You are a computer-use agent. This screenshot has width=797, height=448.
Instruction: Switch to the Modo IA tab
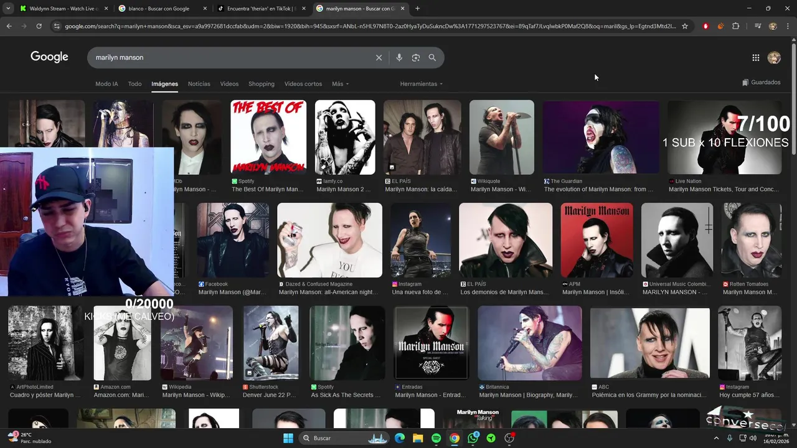(106, 83)
